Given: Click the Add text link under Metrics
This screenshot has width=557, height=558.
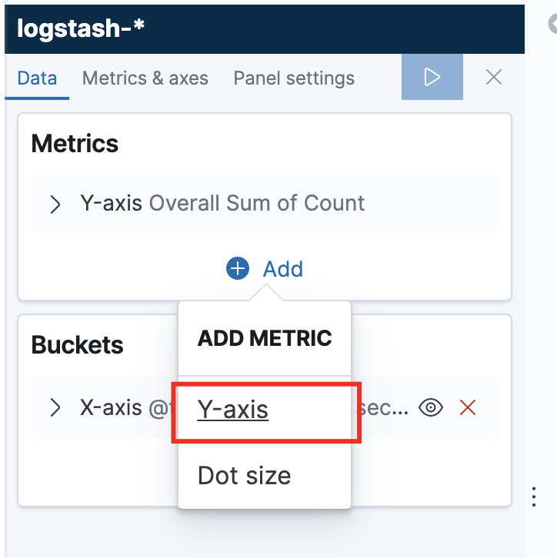Looking at the screenshot, I should point(283,269).
